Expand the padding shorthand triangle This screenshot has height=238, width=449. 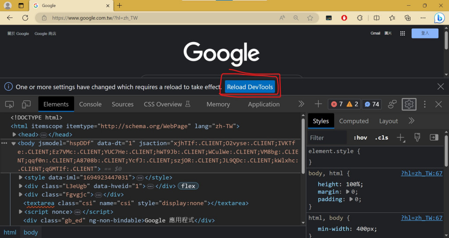(351, 199)
